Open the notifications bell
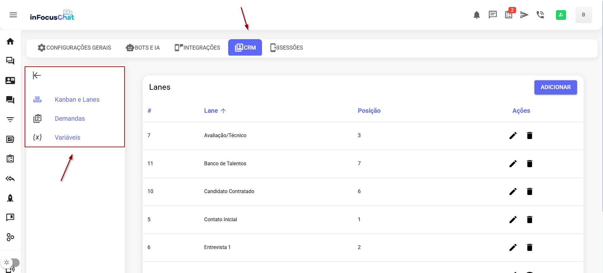Image resolution: width=603 pixels, height=273 pixels. click(477, 15)
